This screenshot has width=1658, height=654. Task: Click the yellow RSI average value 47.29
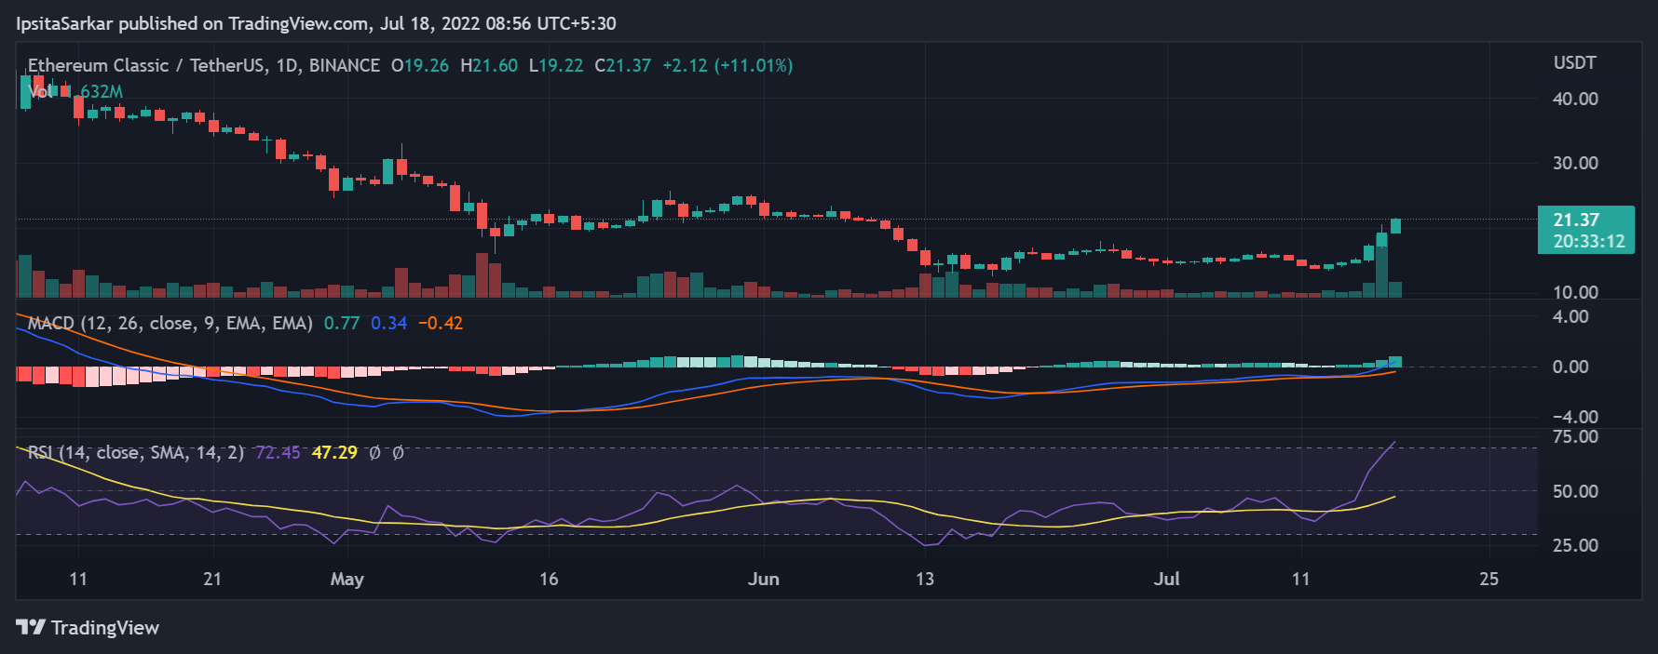[x=334, y=452]
